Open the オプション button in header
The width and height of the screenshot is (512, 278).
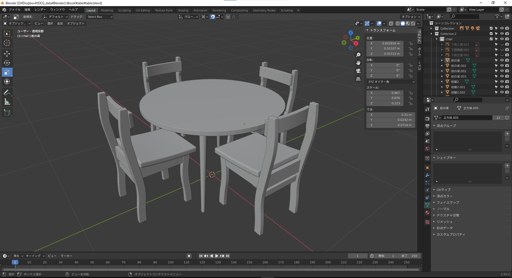(x=410, y=17)
